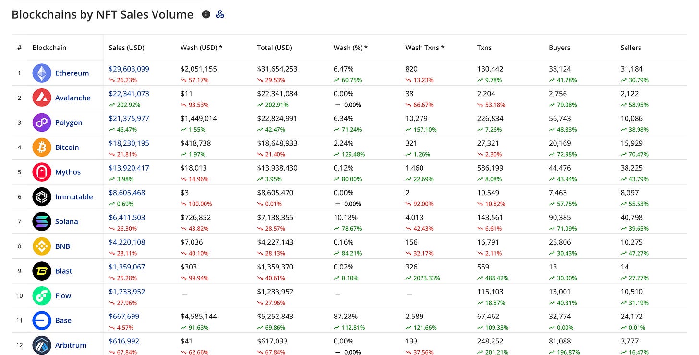
Task: Open the Mythos blockchain link
Action: [68, 172]
